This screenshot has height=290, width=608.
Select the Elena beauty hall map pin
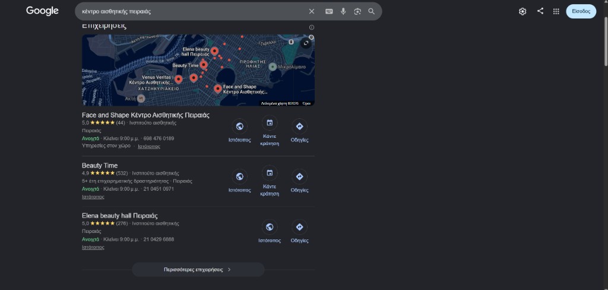click(x=214, y=51)
